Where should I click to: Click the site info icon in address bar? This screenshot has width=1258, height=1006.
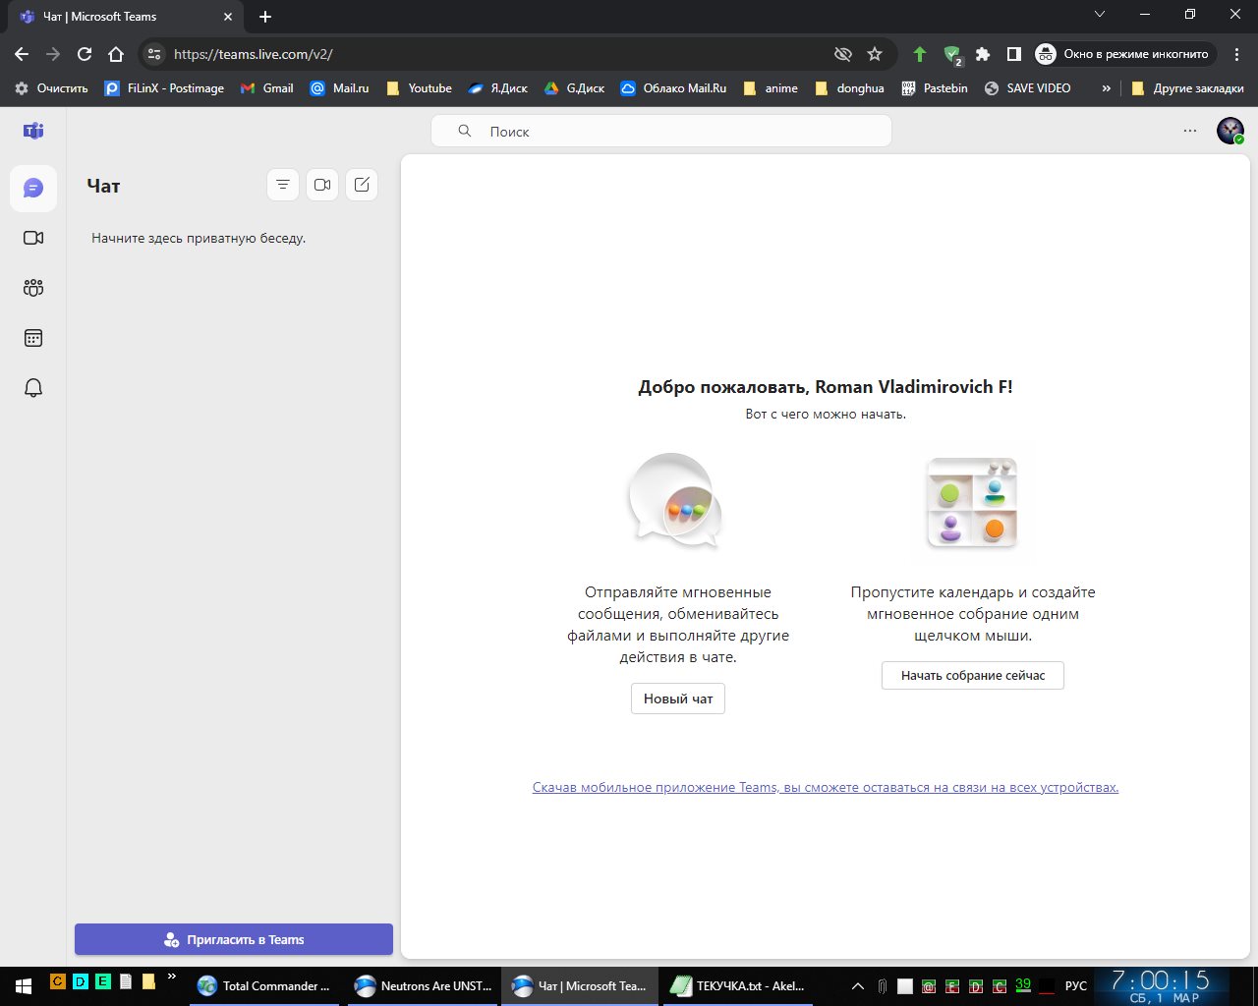(154, 54)
